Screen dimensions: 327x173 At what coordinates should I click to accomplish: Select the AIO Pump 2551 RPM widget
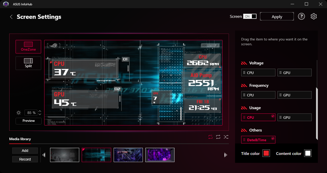point(201,82)
